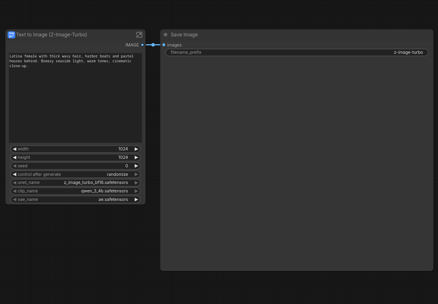Click the blue subgraph icon on Text to Image node
The image size is (438, 304).
[11, 35]
